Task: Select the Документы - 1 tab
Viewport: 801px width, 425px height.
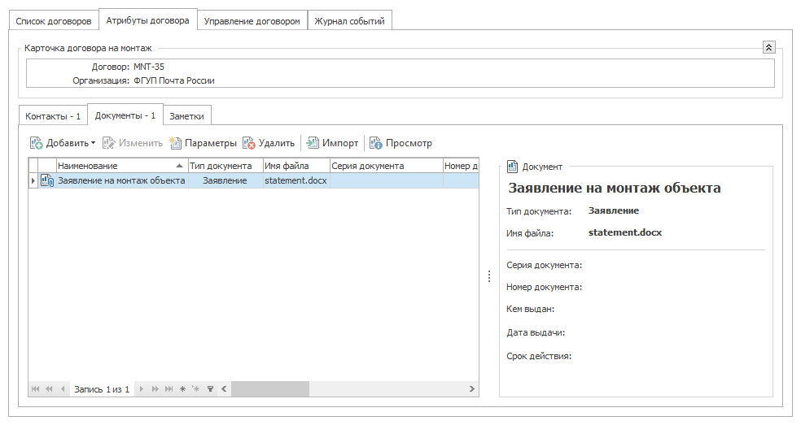Action: (125, 115)
